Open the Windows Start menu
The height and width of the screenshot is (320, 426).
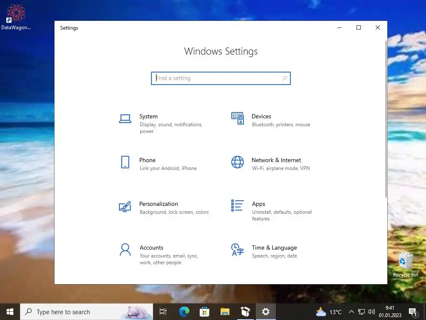click(x=10, y=312)
